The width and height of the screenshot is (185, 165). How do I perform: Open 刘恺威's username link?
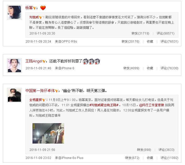click(34, 17)
